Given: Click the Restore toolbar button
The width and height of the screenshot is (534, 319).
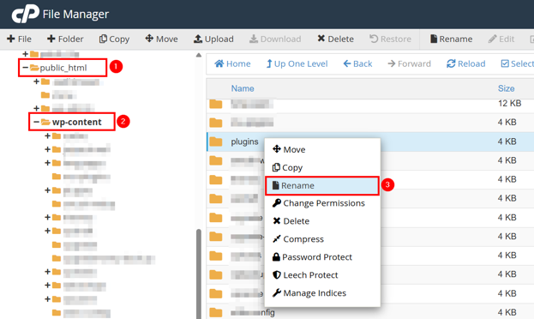Looking at the screenshot, I should coord(390,39).
